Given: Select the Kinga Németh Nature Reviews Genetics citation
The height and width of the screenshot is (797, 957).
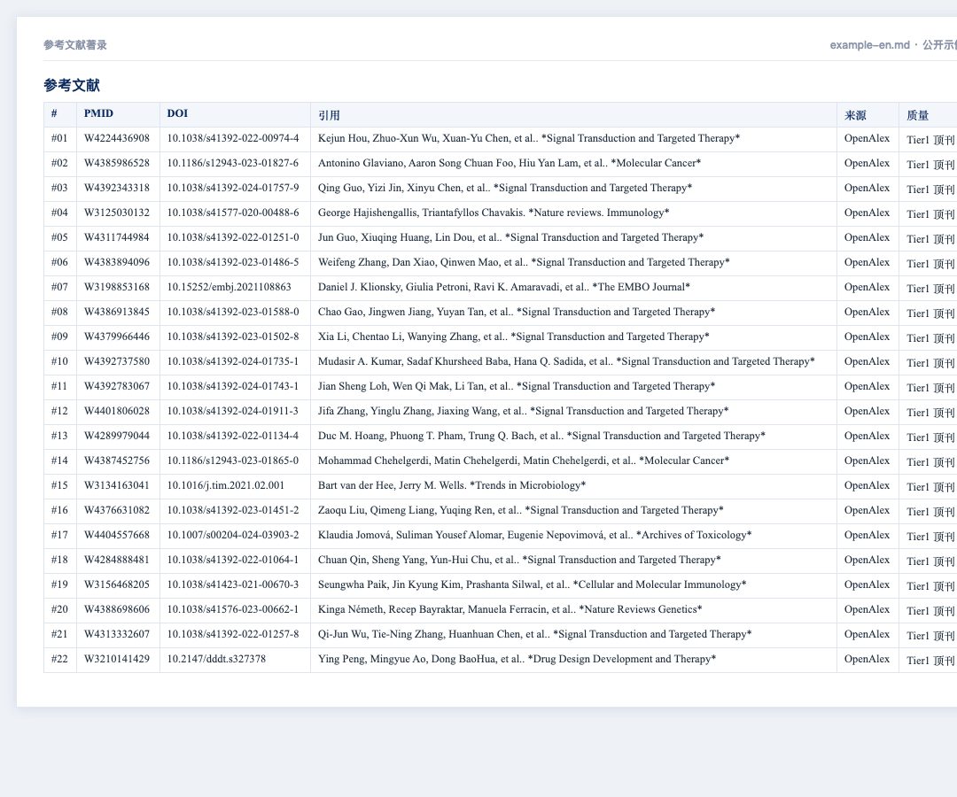Looking at the screenshot, I should click(x=510, y=609).
